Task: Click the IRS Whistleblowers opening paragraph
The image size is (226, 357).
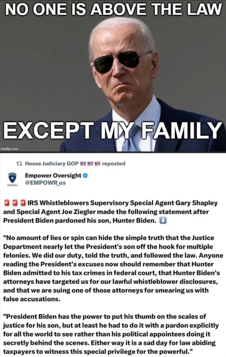Action: [111, 212]
